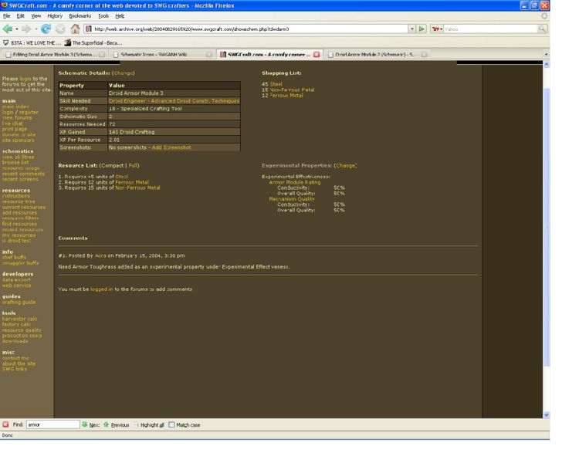Close the Find toolbar
This screenshot has height=463, width=579.
[x=6, y=424]
